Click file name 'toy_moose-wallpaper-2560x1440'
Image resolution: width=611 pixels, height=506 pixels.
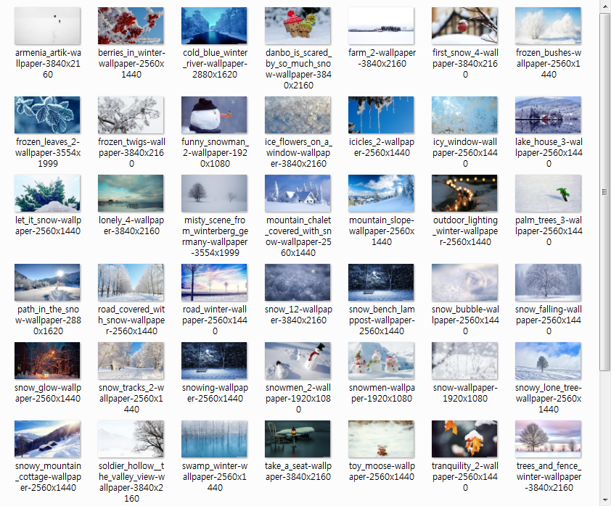pos(382,471)
